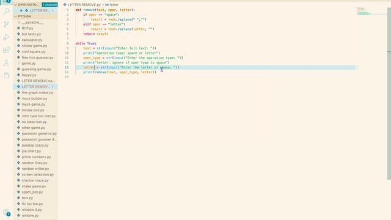391x220 pixels.
Task: Click the 'while True:' code line
Action: pyautogui.click(x=86, y=43)
